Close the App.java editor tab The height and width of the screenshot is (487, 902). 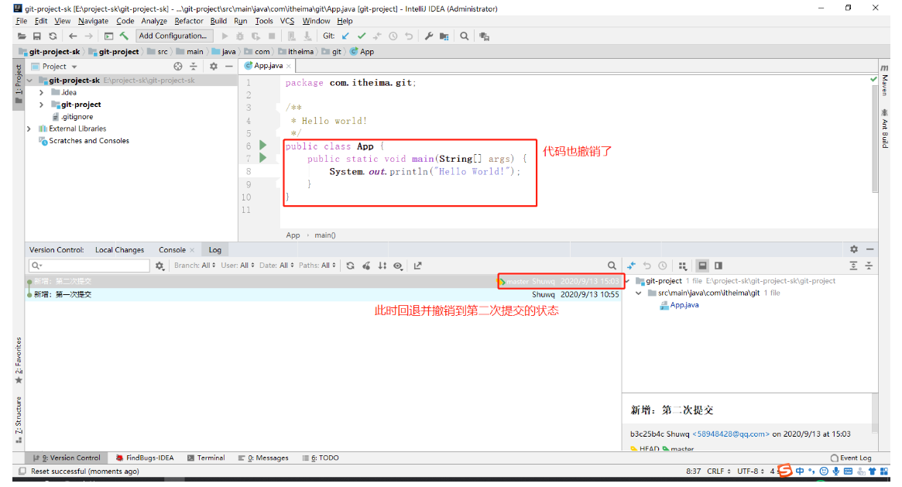pyautogui.click(x=289, y=66)
